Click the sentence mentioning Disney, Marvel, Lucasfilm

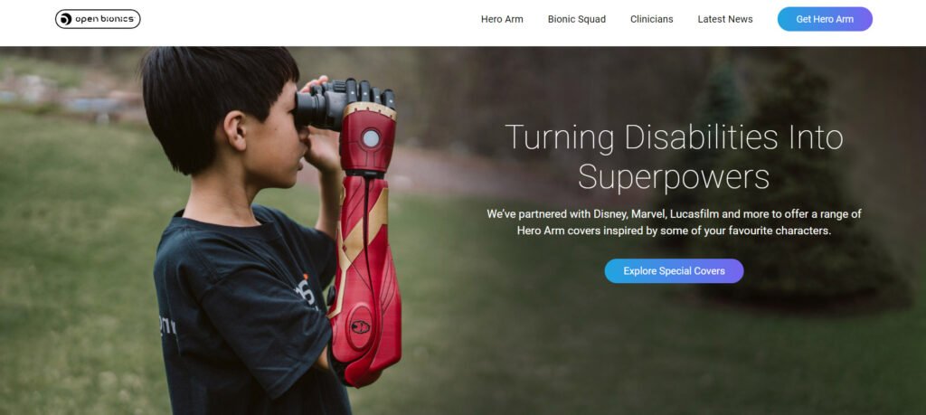coord(674,213)
